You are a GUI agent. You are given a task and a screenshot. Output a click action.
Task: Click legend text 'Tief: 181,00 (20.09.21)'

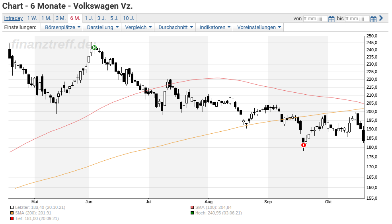tap(37, 219)
